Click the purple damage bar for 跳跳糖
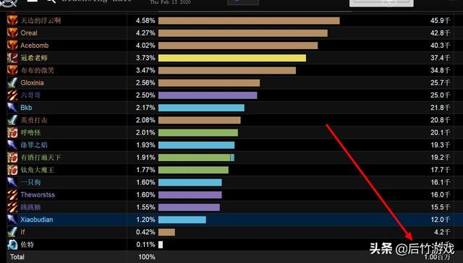The width and height of the screenshot is (463, 263). tap(189, 207)
